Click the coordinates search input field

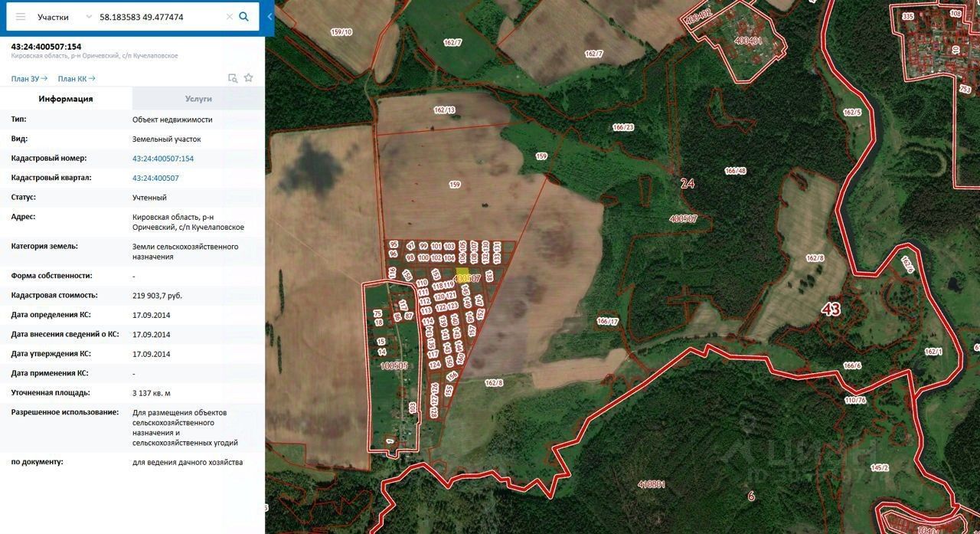159,16
